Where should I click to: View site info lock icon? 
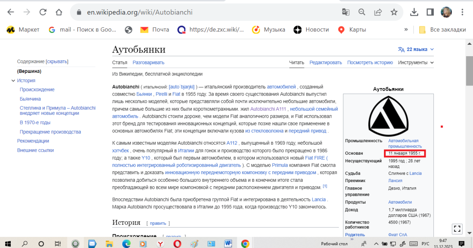[x=78, y=12]
